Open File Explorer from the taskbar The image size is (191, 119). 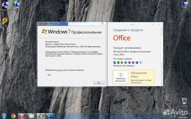point(32,116)
